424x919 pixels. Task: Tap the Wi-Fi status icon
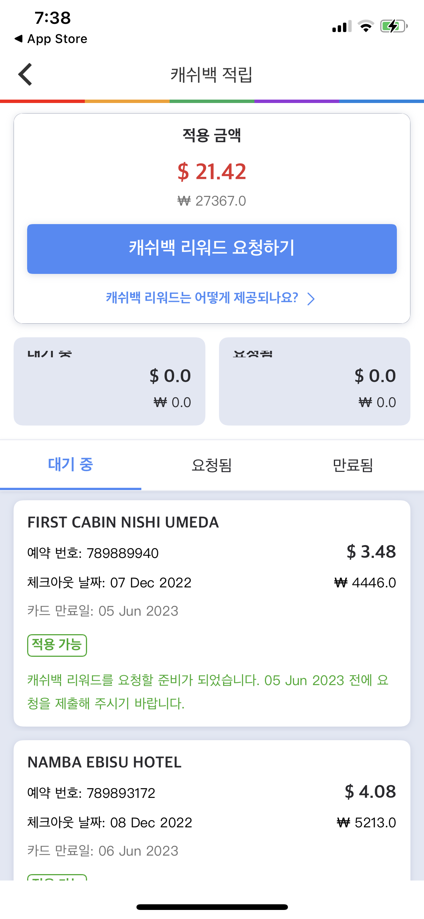coord(366,26)
